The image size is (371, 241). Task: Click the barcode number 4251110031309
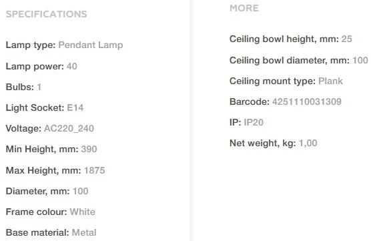pyautogui.click(x=307, y=101)
